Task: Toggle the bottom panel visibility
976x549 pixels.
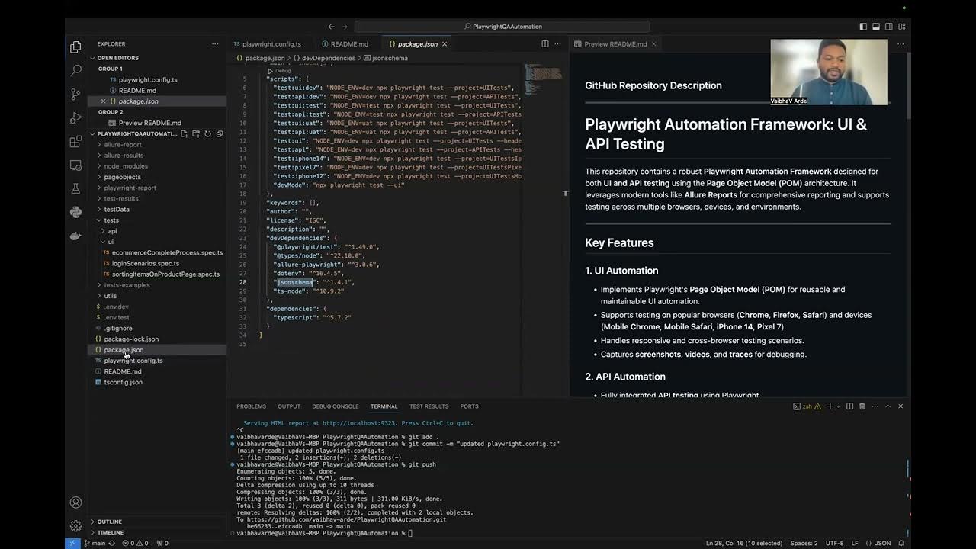Action: click(x=875, y=27)
